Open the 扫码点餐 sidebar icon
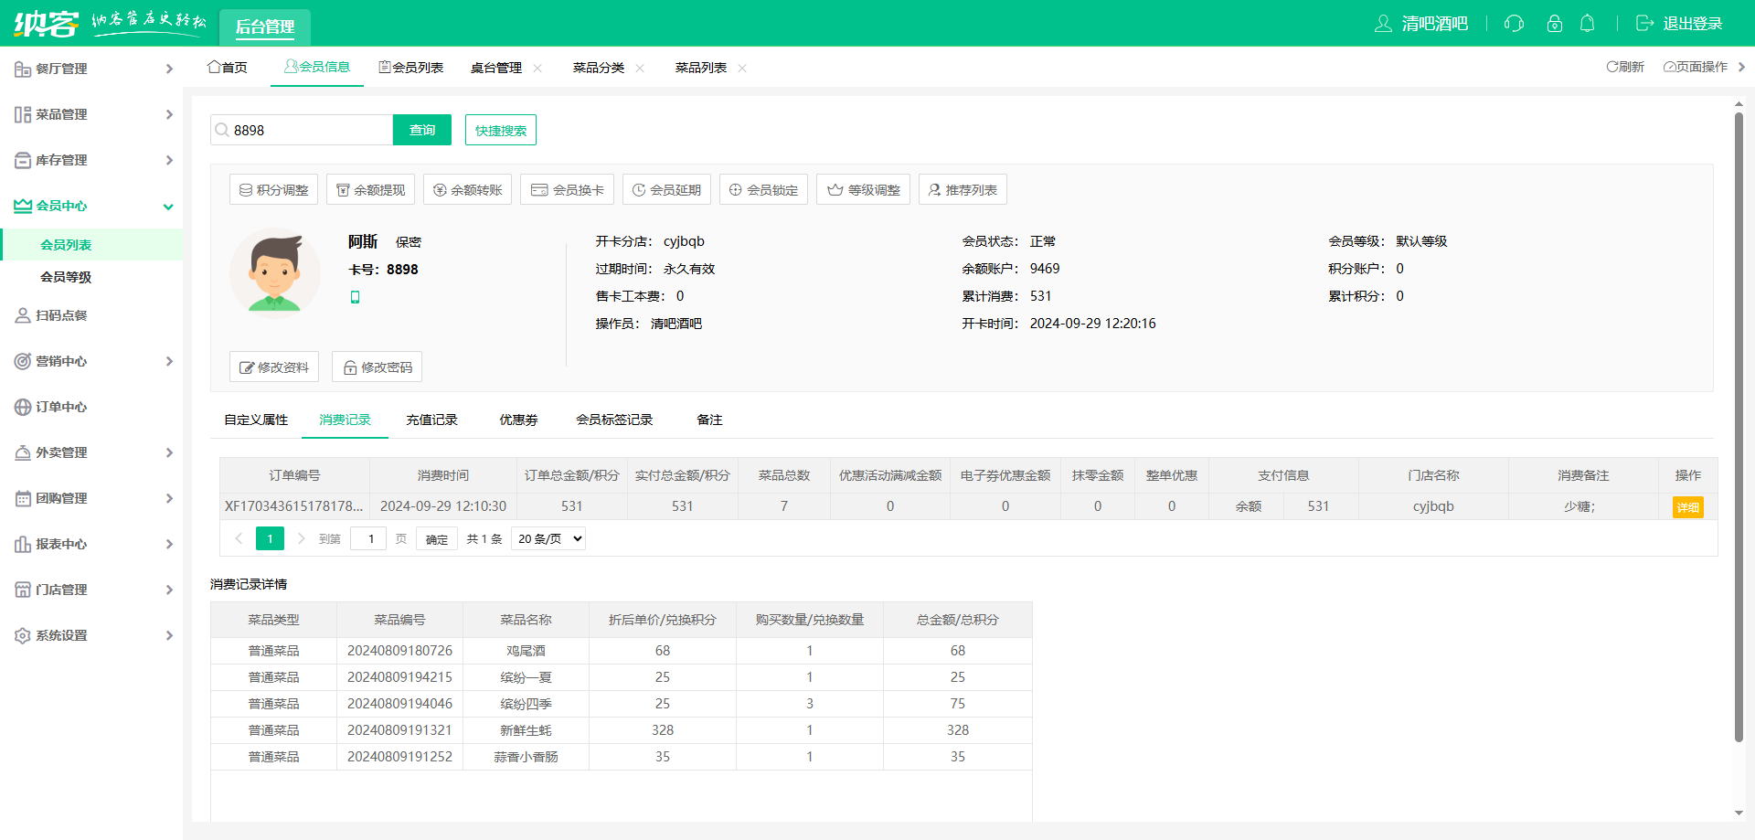This screenshot has width=1755, height=840. [x=22, y=315]
